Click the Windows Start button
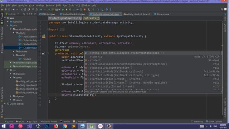The height and width of the screenshot is (129, 229). point(3,126)
